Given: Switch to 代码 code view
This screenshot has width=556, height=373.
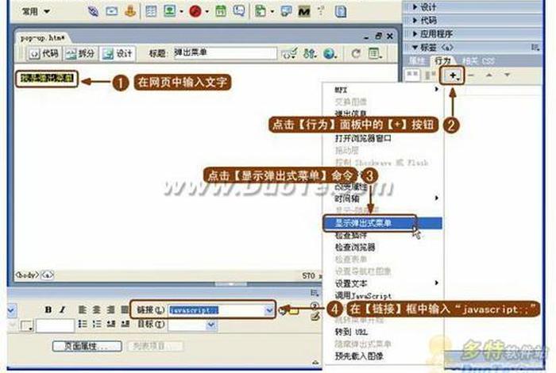Looking at the screenshot, I should point(44,53).
